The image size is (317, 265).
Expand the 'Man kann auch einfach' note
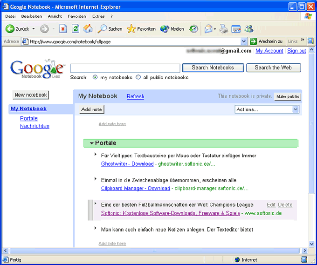96,228
